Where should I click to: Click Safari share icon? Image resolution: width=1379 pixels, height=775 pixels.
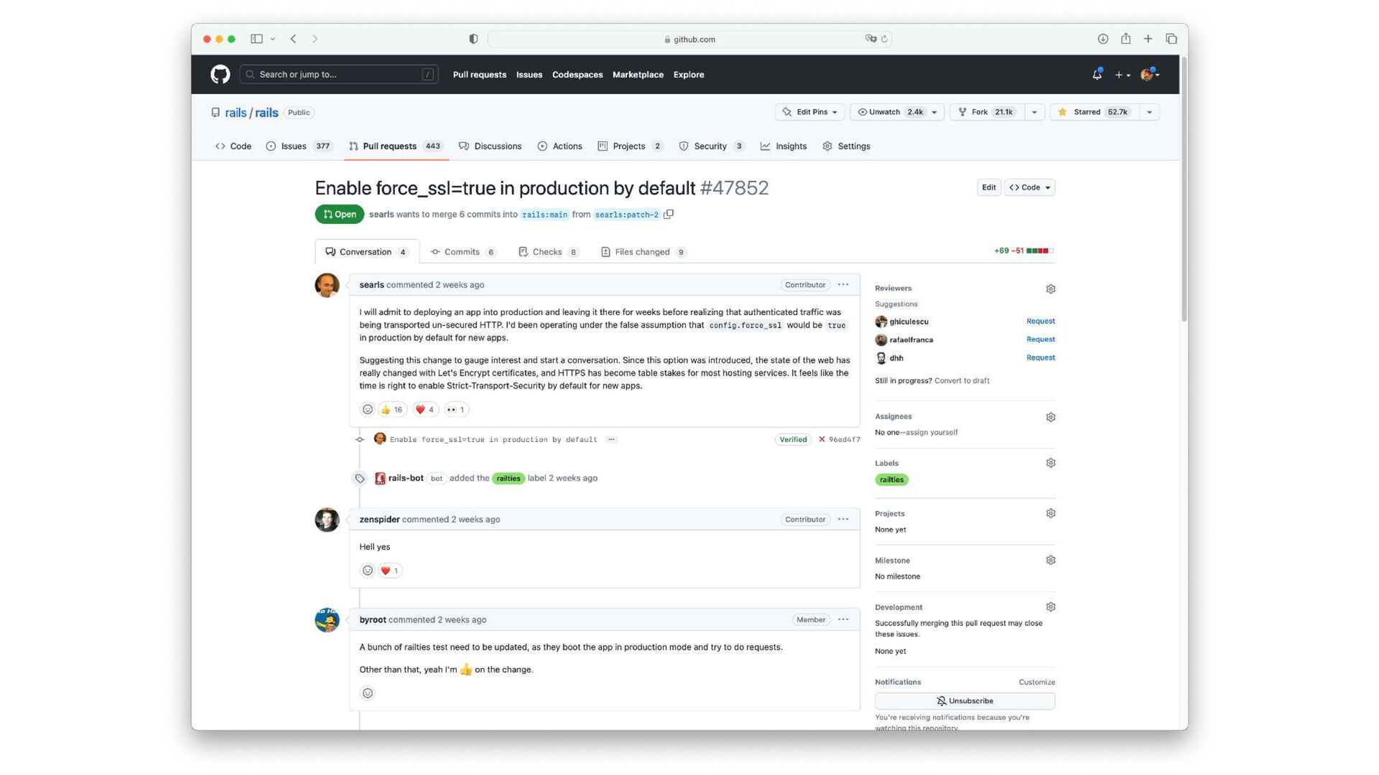point(1125,39)
